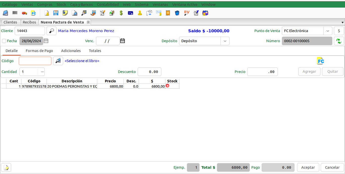
Task: Click the Código input field
Action: 35,61
